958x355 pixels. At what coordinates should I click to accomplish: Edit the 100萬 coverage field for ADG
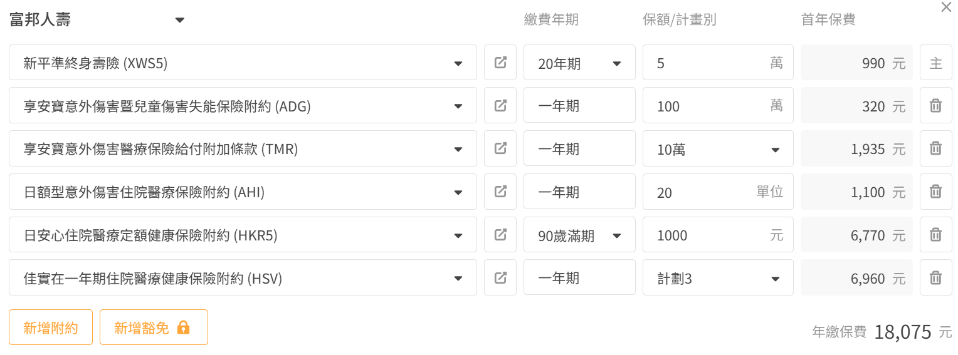[x=718, y=106]
